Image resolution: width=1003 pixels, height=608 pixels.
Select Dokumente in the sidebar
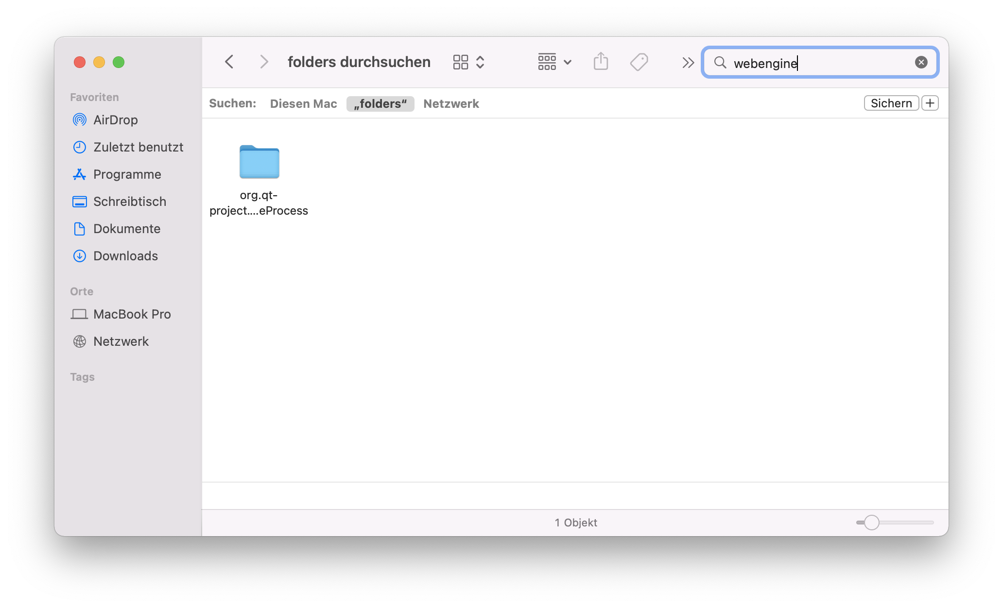pos(126,229)
